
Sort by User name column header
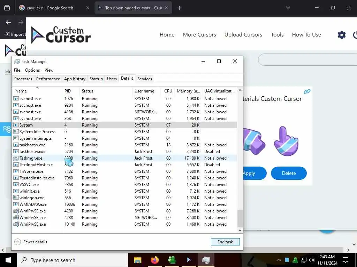[x=146, y=91]
